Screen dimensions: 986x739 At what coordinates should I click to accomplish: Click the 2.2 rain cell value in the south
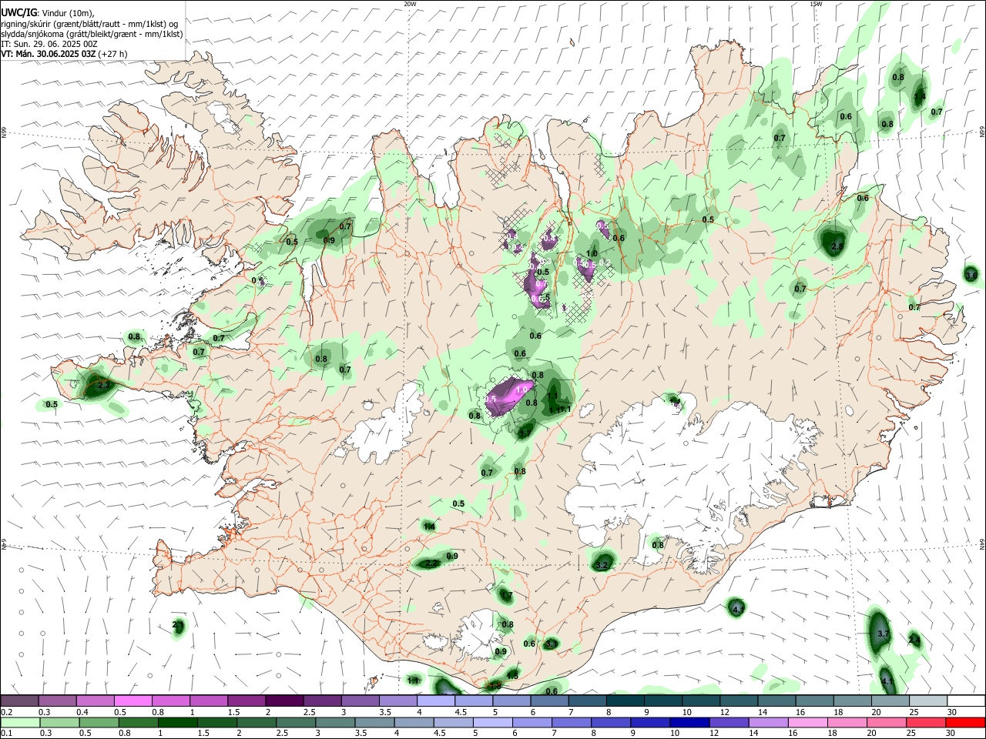[x=431, y=563]
